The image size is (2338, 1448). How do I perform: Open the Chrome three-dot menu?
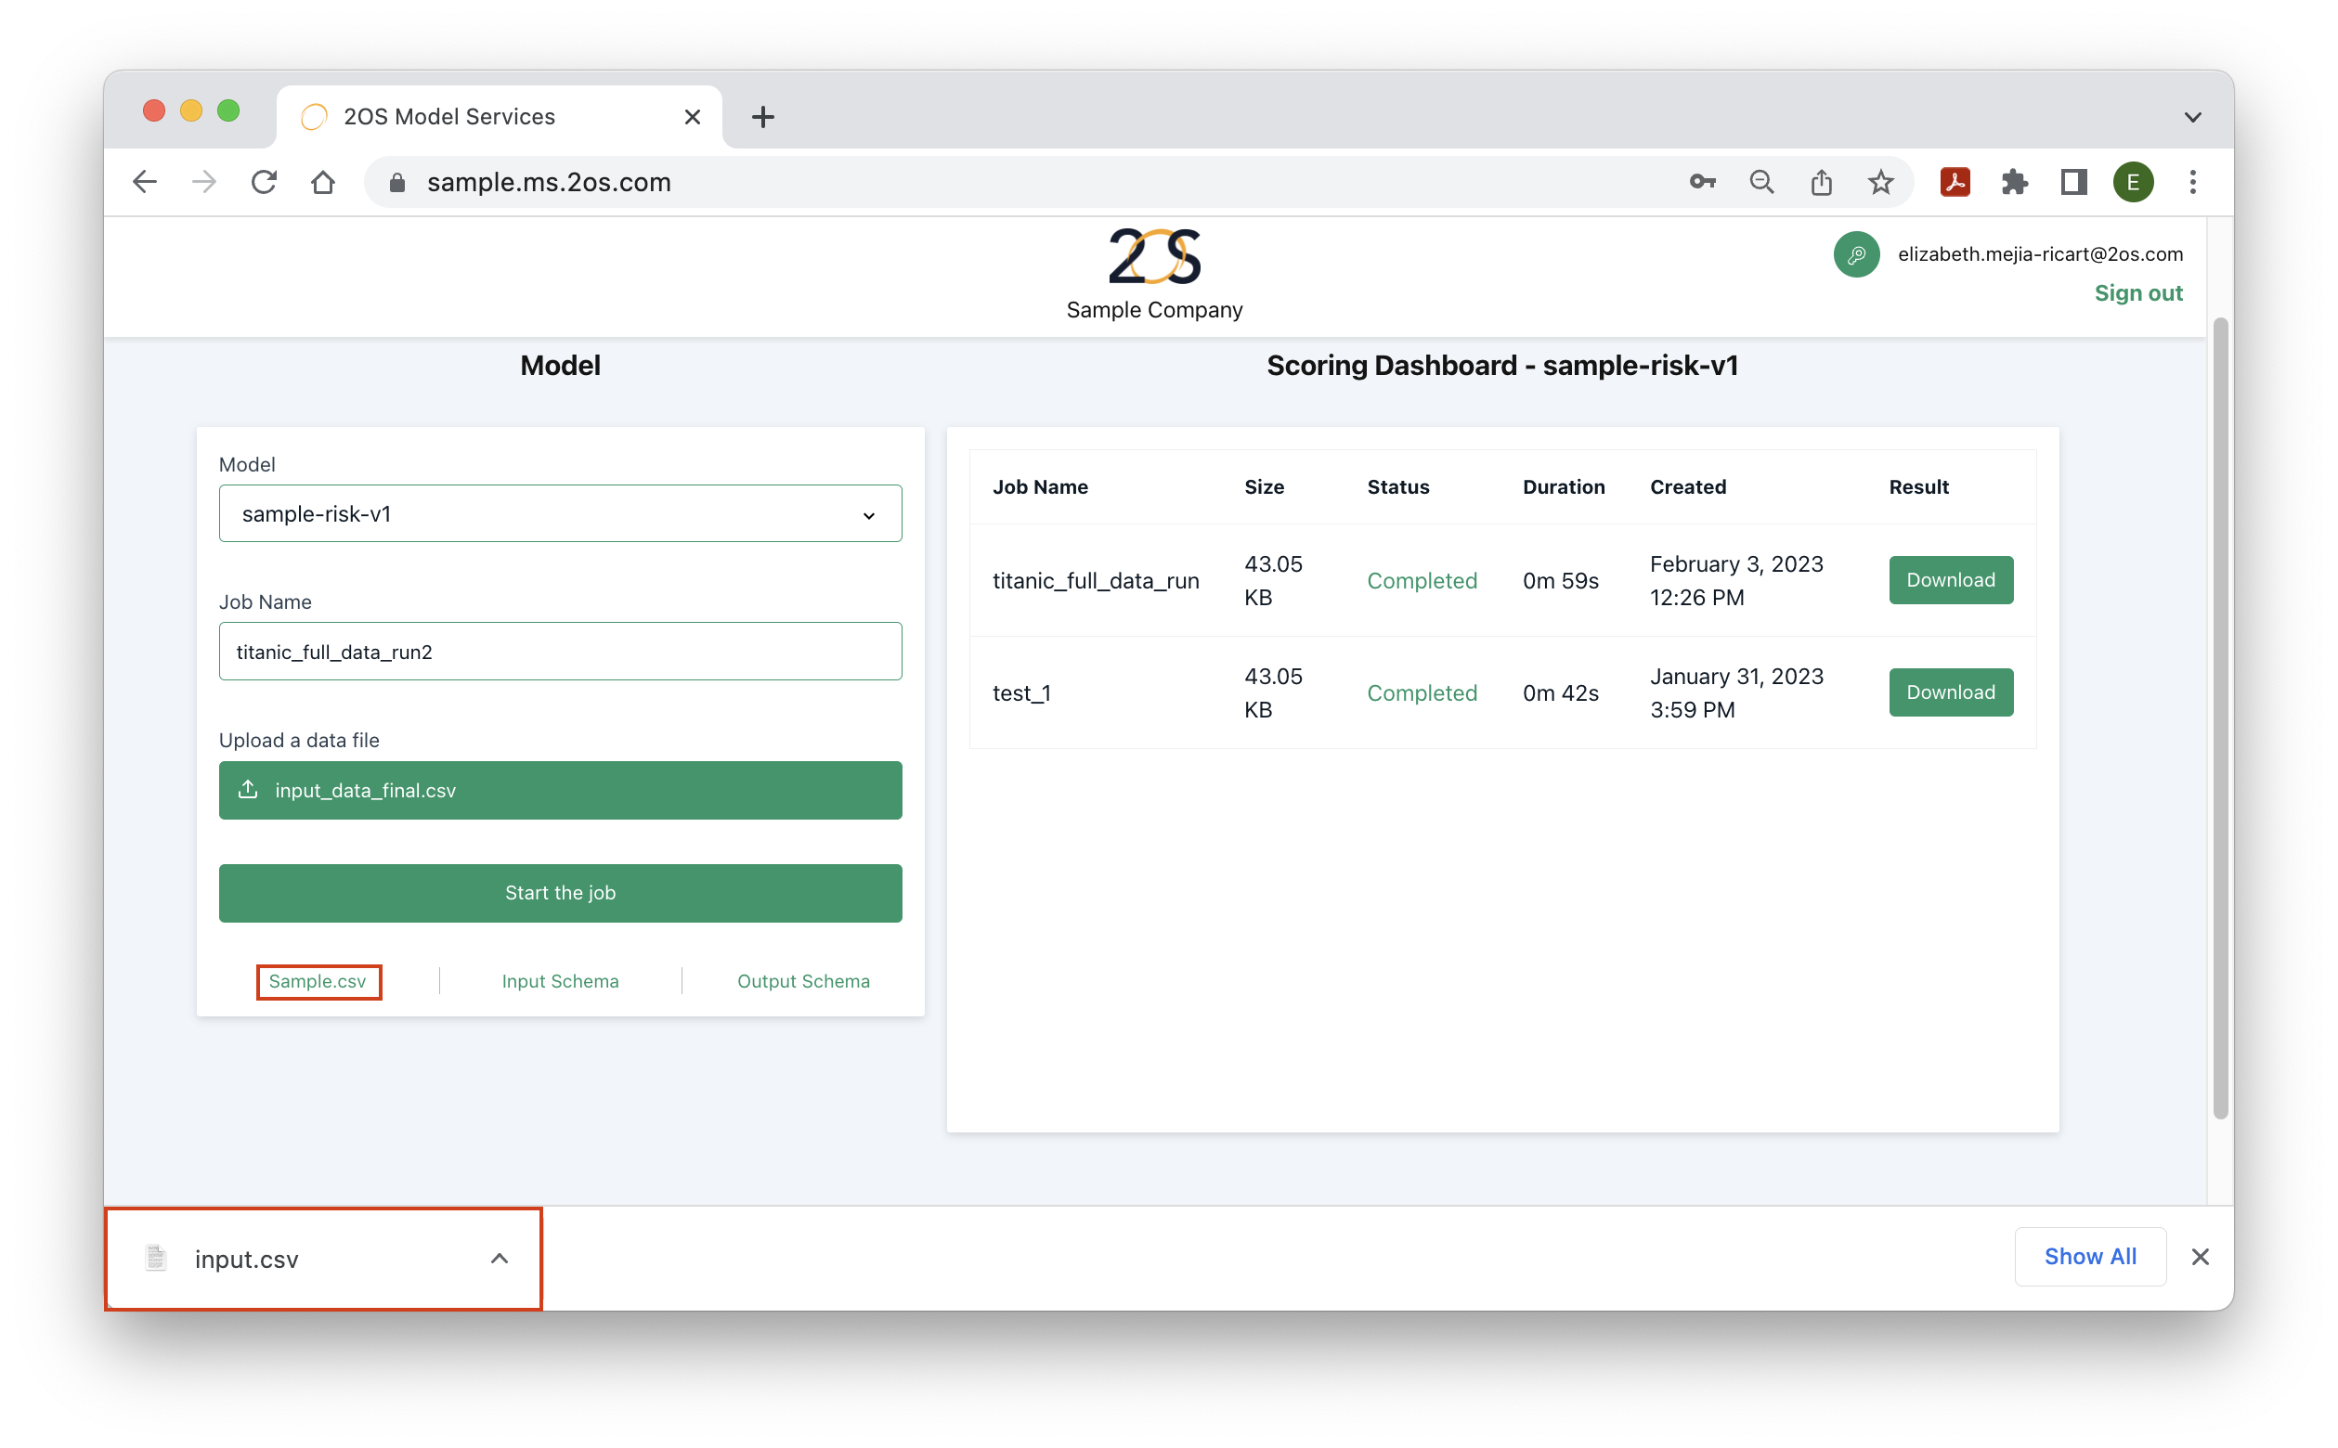(x=2192, y=182)
